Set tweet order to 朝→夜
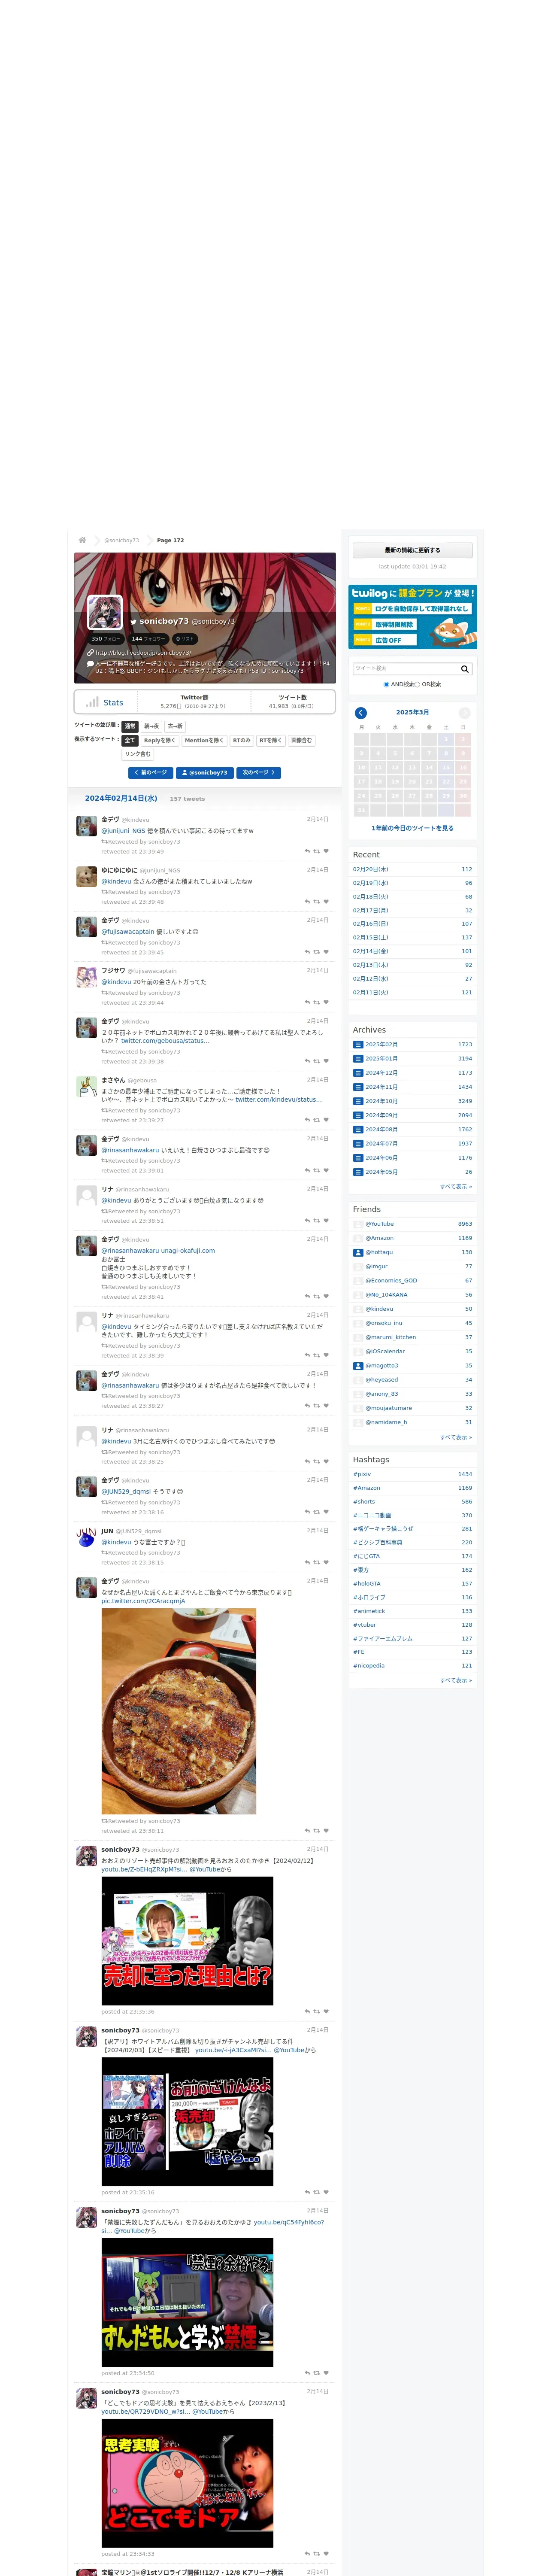Image resolution: width=551 pixels, height=2576 pixels. [x=151, y=727]
